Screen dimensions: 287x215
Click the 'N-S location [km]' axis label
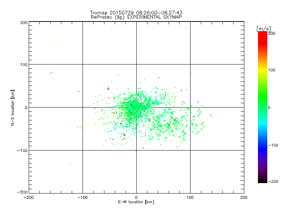tap(13, 107)
